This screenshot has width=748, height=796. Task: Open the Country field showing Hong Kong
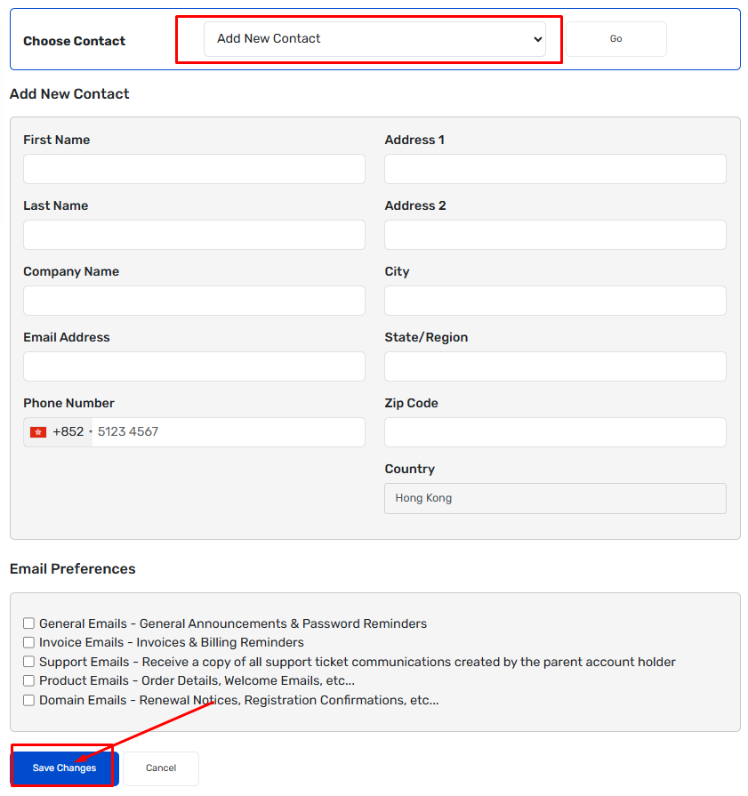pyautogui.click(x=555, y=498)
